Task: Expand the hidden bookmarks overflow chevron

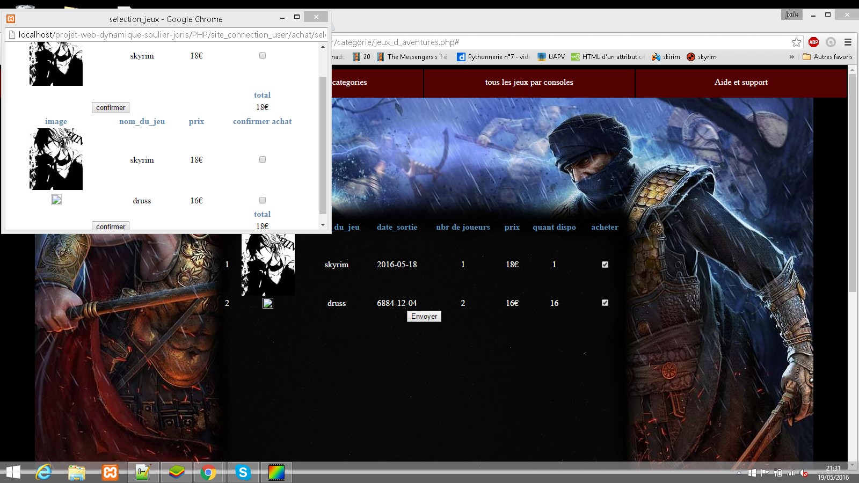Action: pos(791,57)
